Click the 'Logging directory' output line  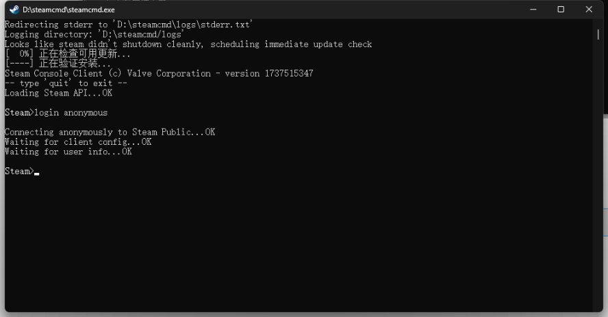pyautogui.click(x=94, y=34)
